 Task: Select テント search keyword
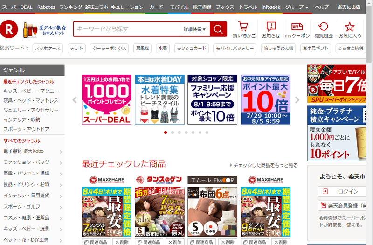[x=76, y=49]
